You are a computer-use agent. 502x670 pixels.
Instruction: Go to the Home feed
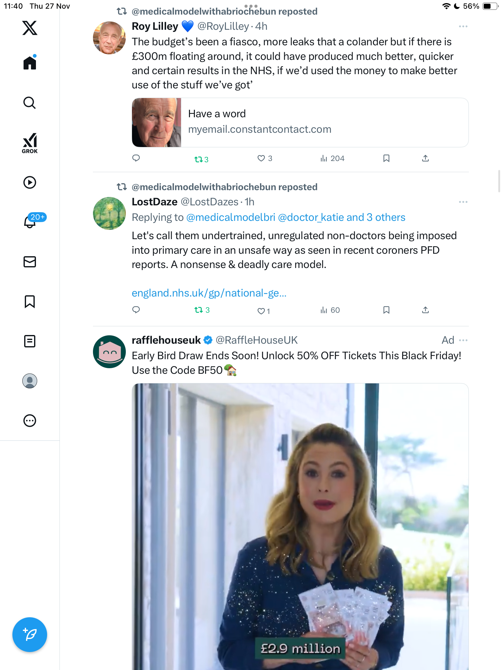tap(30, 63)
